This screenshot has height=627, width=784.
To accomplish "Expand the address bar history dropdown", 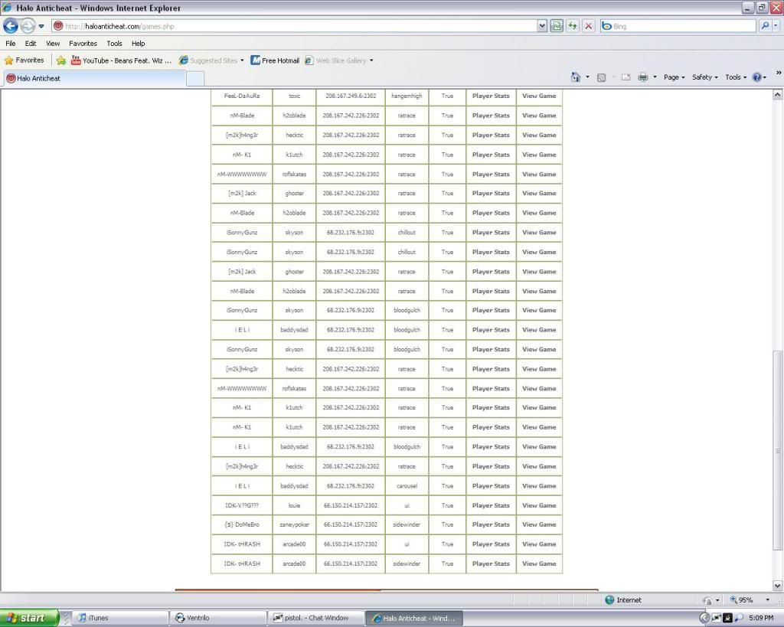I will (x=542, y=26).
